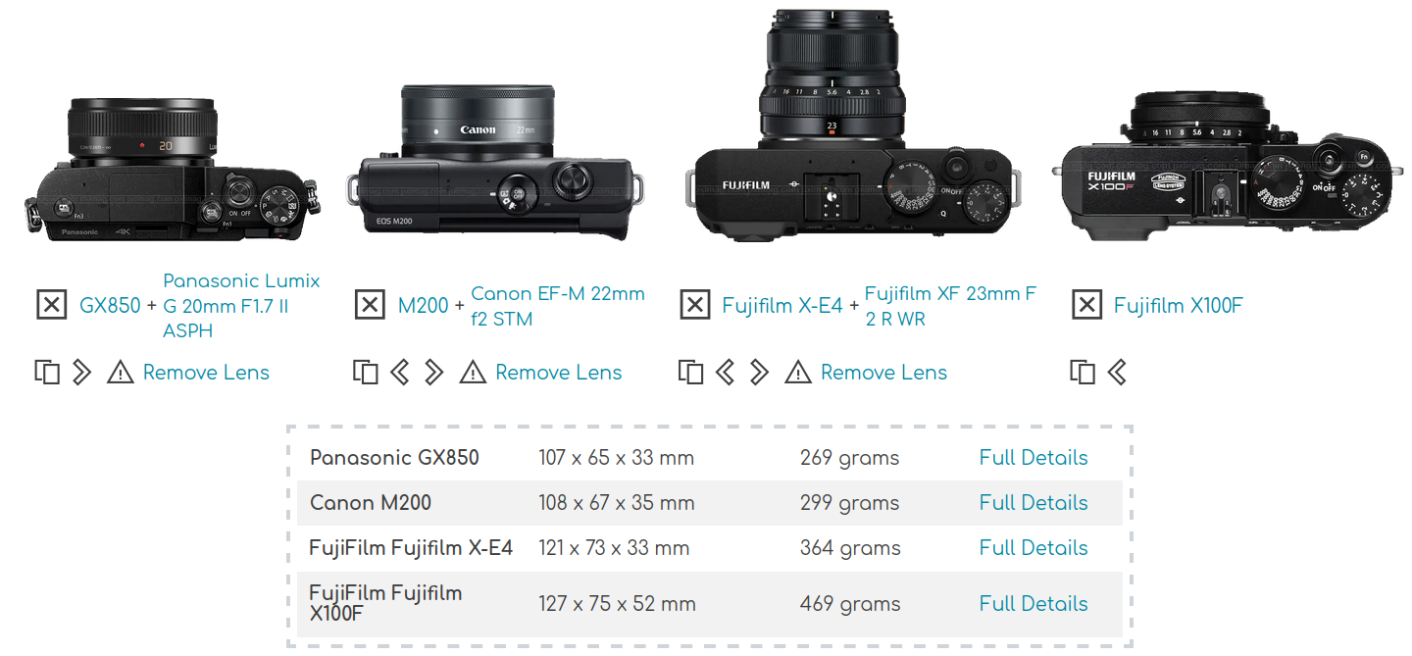The height and width of the screenshot is (656, 1412).
Task: Click the warning triangle beside the M200 Remove Lens
Action: tap(473, 373)
